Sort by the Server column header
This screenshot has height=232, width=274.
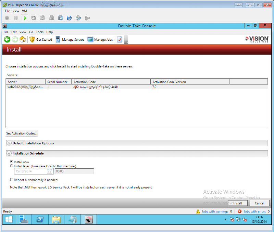pyautogui.click(x=26, y=82)
